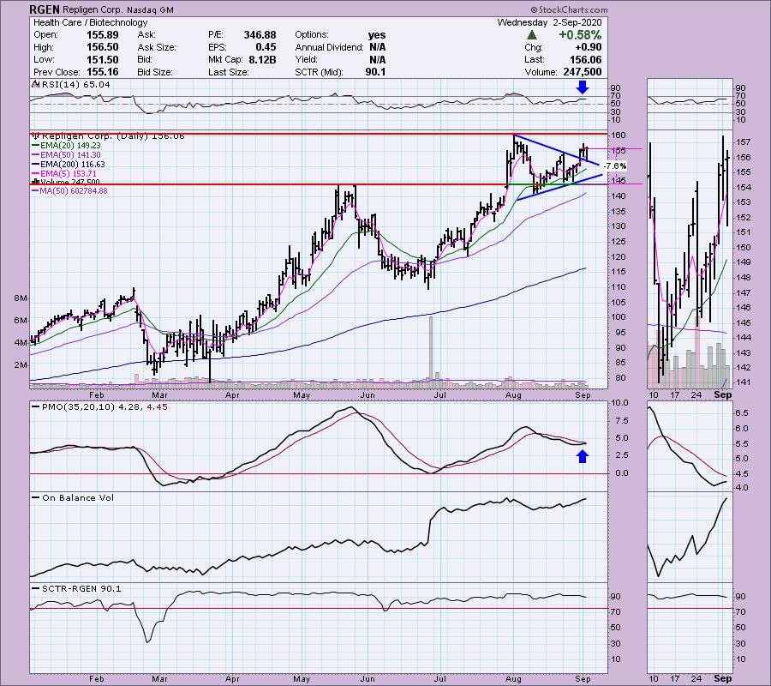Click the P/E value 346.88
Image resolution: width=771 pixels, height=686 pixels.
(x=260, y=35)
